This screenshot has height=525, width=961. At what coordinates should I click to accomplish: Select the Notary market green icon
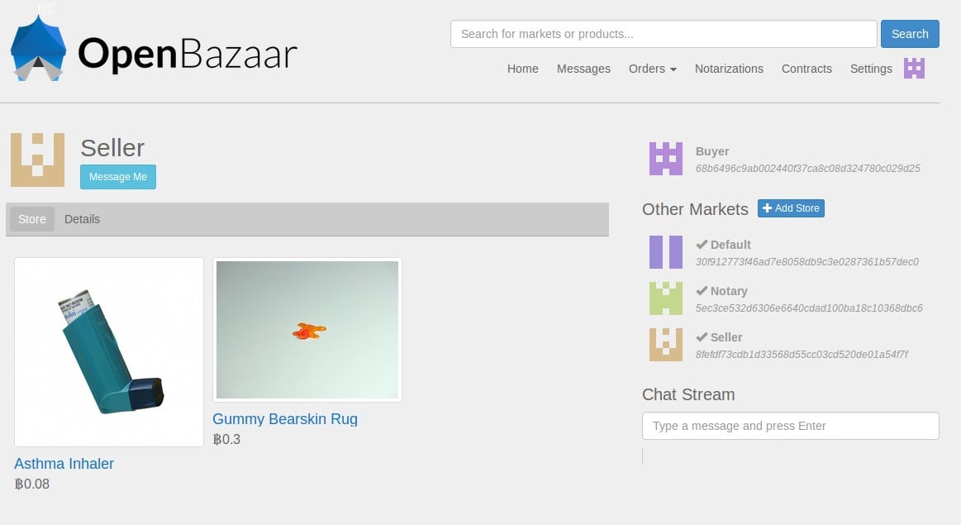(666, 298)
